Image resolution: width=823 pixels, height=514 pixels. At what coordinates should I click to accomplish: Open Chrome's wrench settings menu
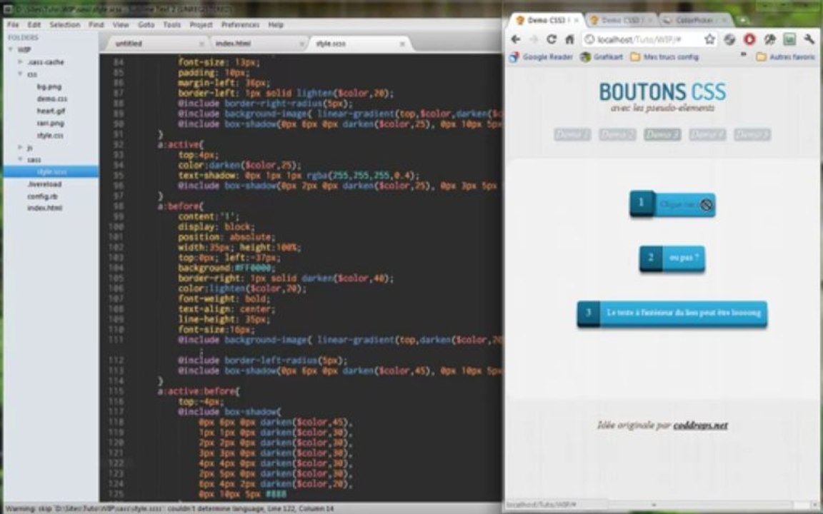click(809, 39)
